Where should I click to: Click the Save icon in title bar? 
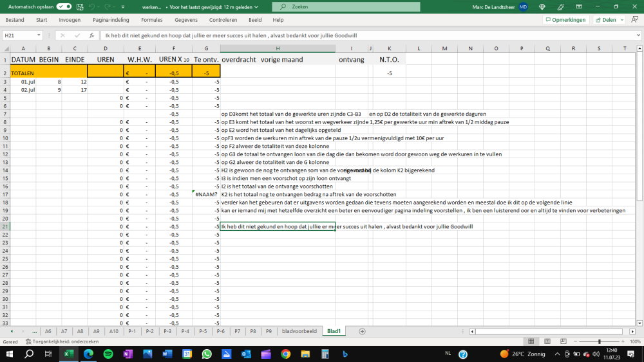tap(80, 6)
